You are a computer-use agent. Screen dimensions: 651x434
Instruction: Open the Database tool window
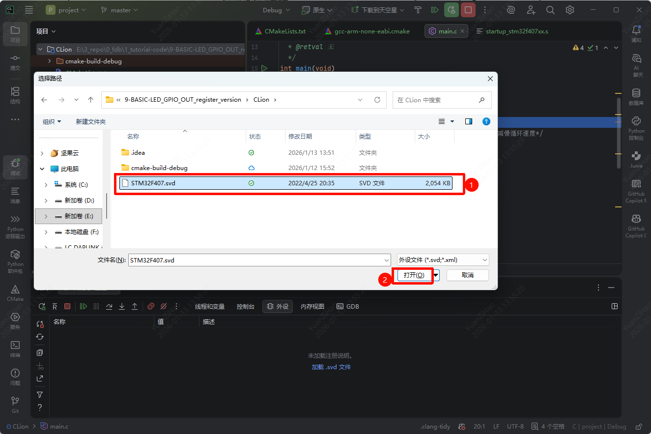tap(636, 96)
